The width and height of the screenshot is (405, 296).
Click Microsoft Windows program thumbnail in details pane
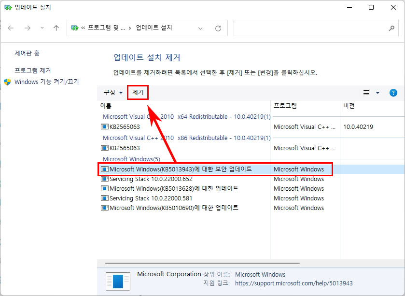117,281
